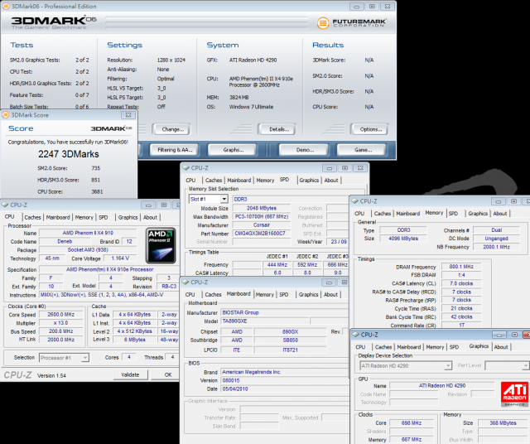Image resolution: width=530 pixels, height=444 pixels.
Task: Click the motherboard Model field TA890GXE
Action: pos(265,321)
